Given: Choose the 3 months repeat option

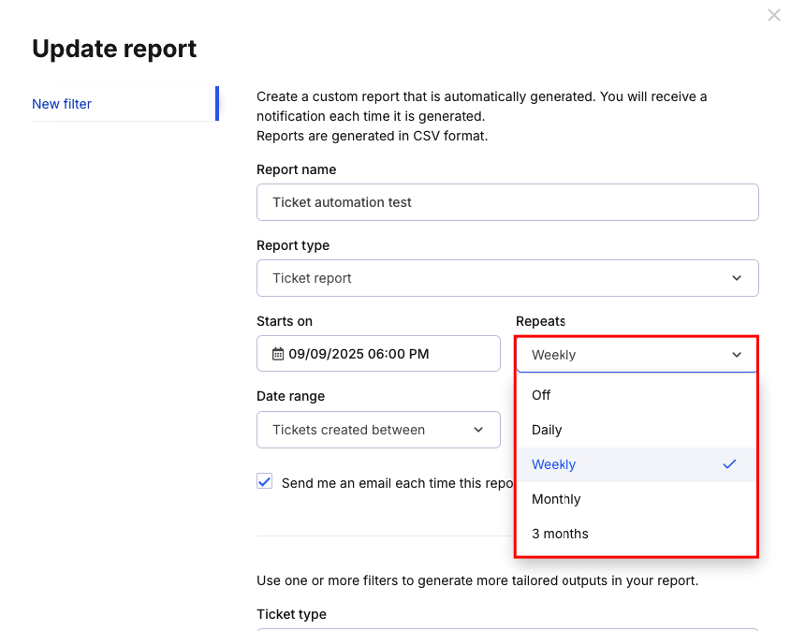Looking at the screenshot, I should click(637, 534).
